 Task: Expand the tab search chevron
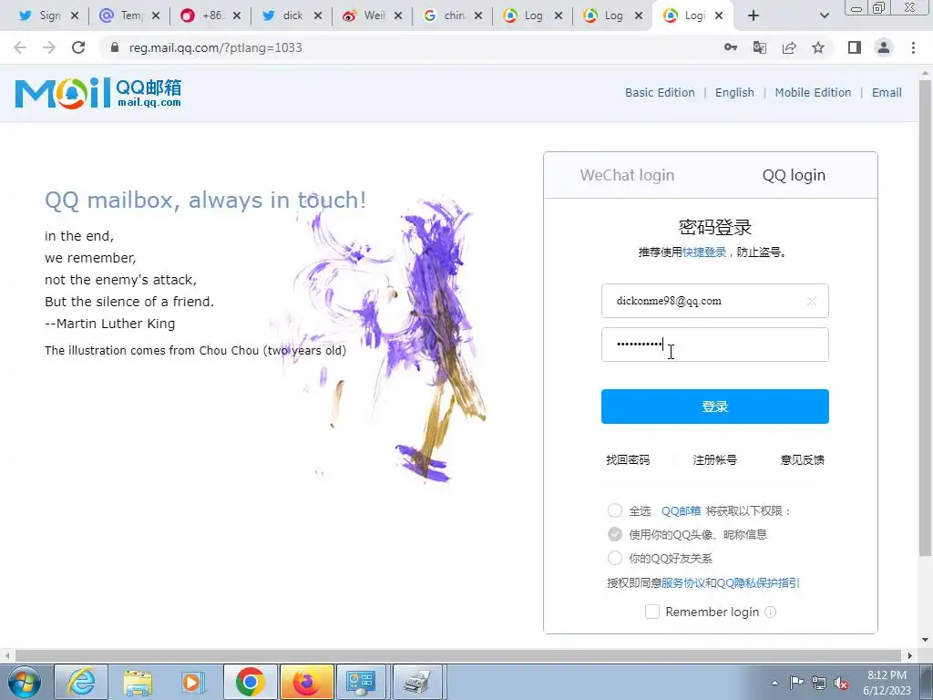[824, 15]
